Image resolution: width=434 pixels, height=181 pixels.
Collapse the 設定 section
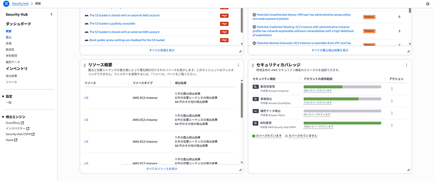(3, 96)
